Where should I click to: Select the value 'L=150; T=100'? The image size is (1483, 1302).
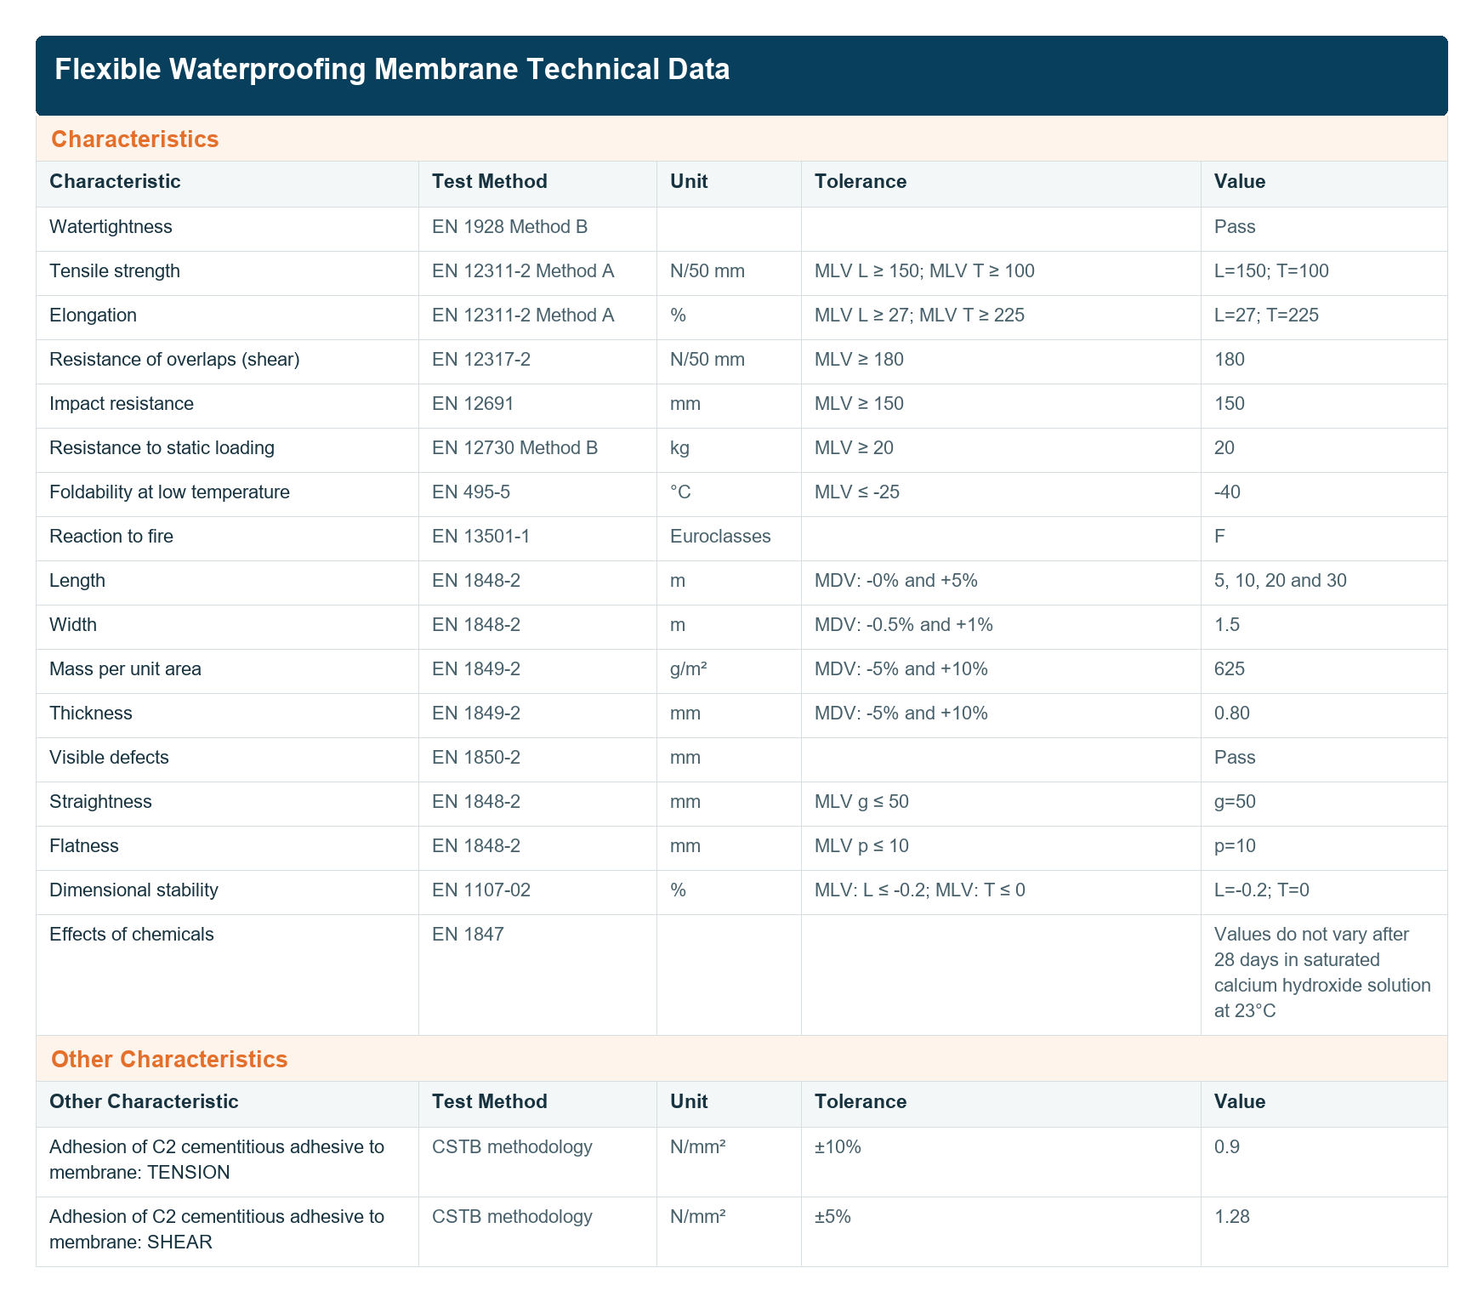[x=1271, y=270]
